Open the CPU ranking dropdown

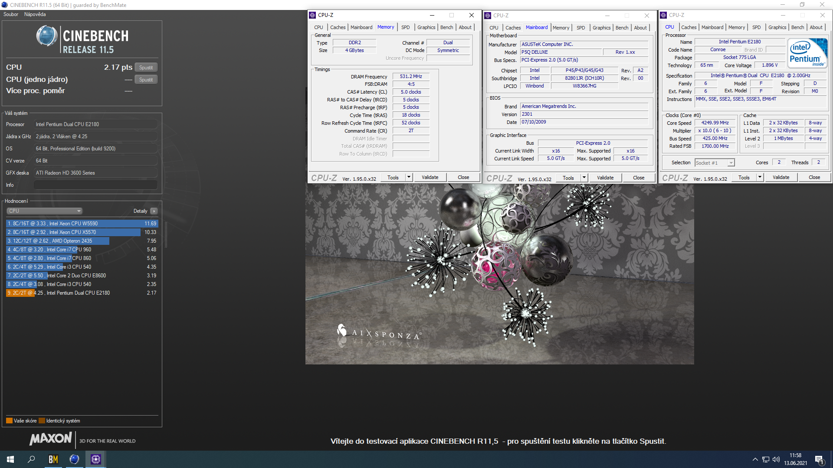tap(44, 211)
